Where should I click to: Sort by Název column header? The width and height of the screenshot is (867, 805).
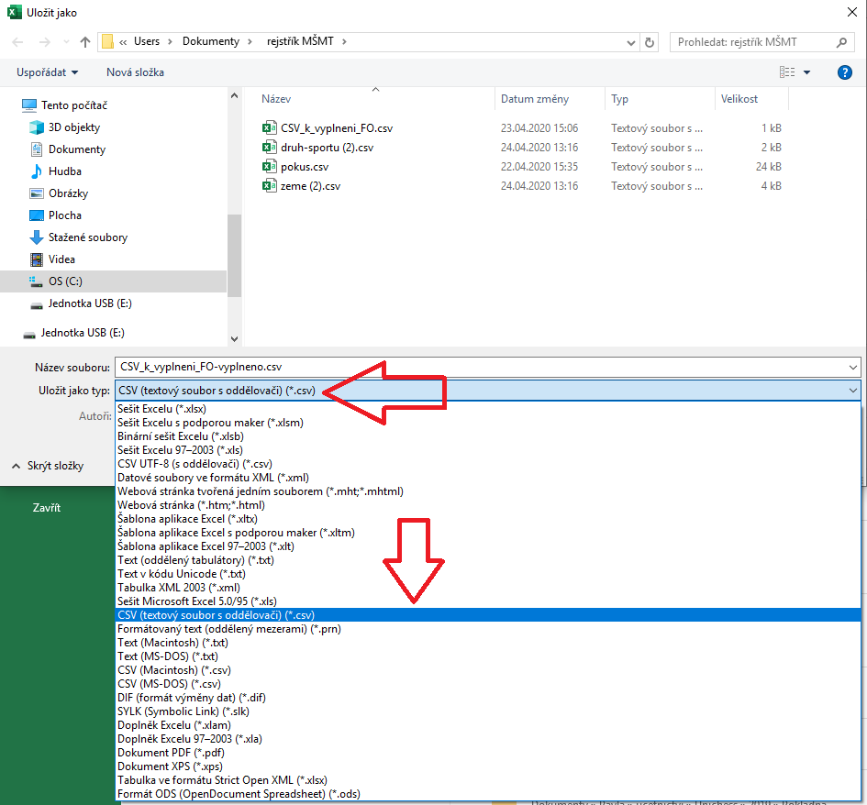point(276,99)
